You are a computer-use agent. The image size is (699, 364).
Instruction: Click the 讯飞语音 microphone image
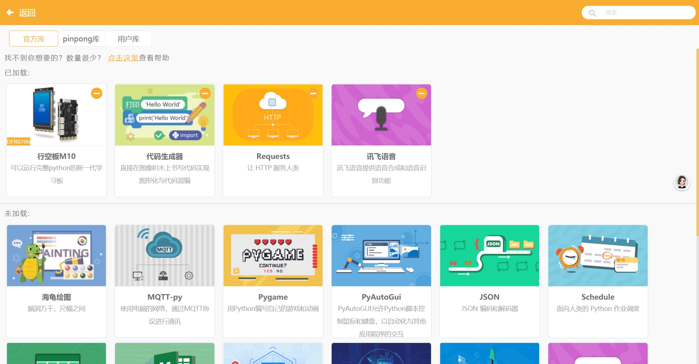(x=381, y=115)
